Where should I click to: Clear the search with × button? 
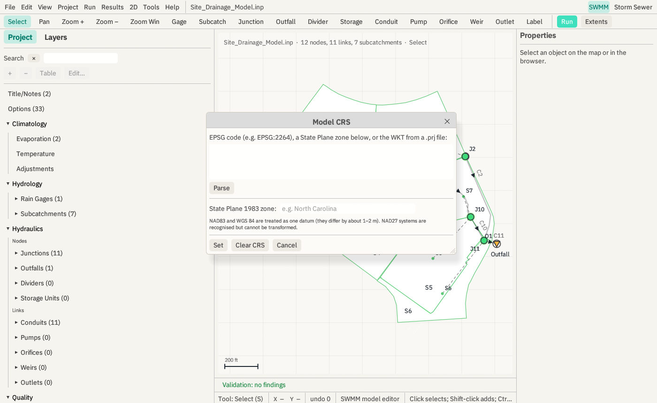pyautogui.click(x=34, y=58)
